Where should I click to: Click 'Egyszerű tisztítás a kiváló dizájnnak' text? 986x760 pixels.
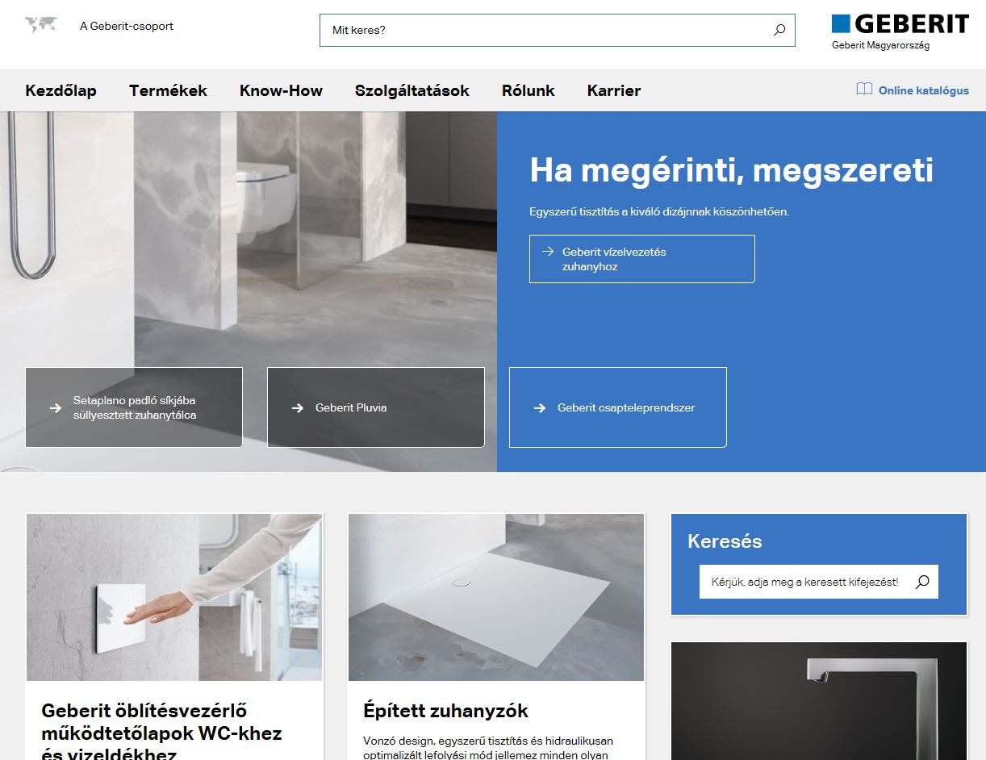[659, 212]
